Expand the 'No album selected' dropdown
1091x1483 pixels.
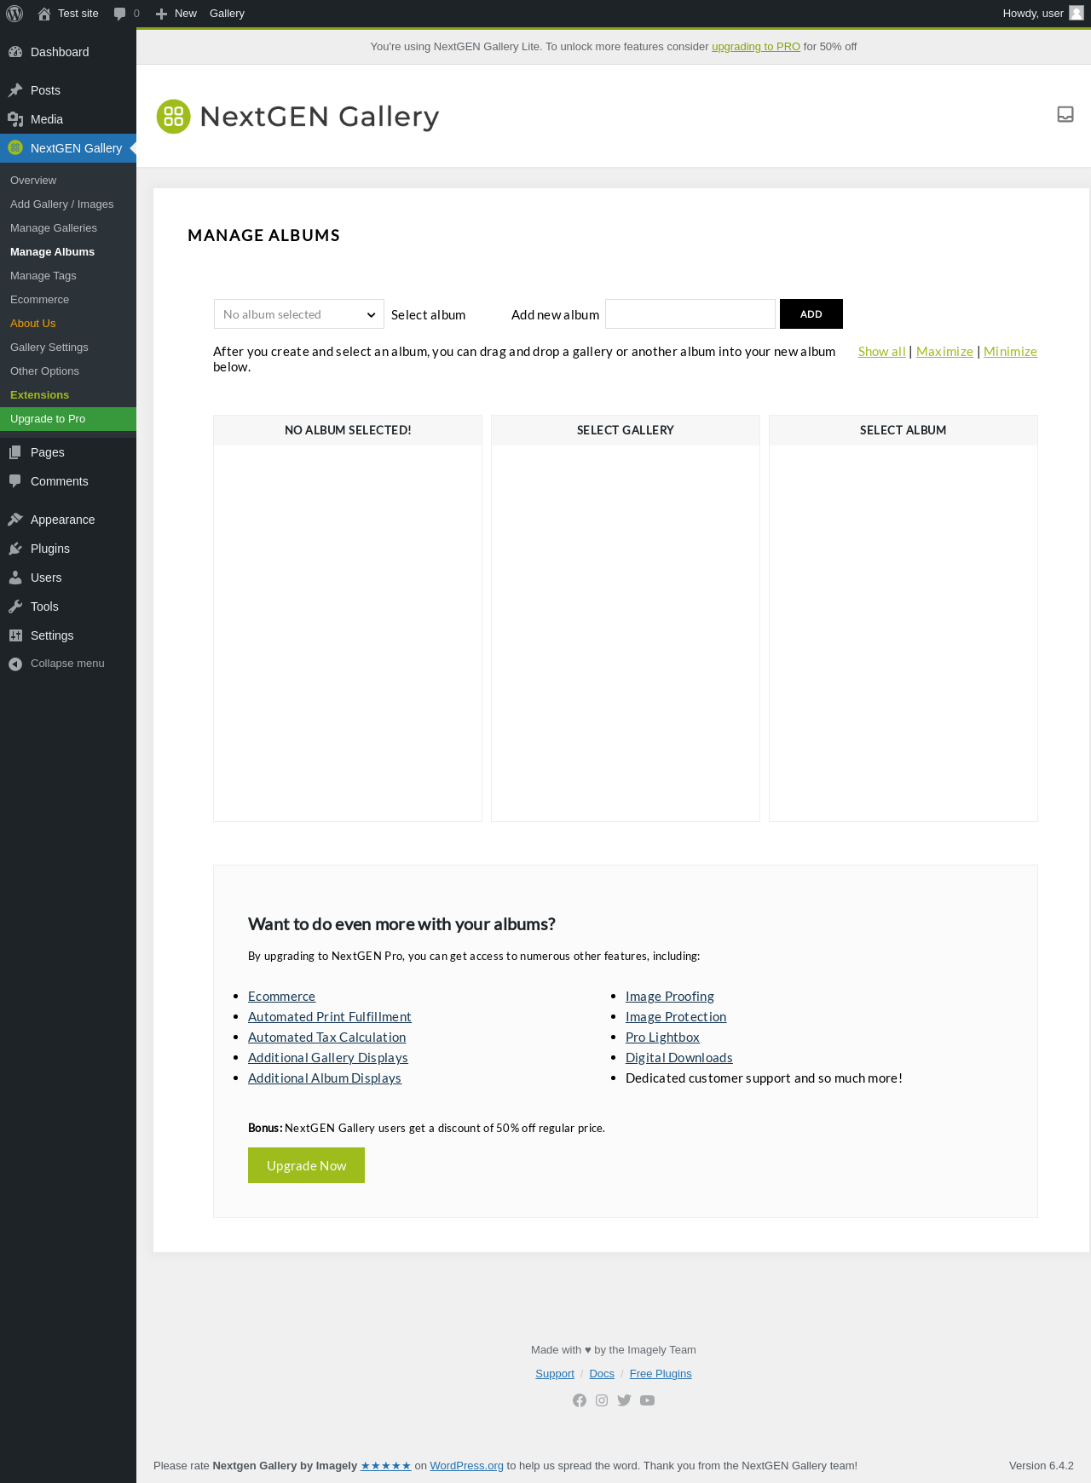point(299,314)
